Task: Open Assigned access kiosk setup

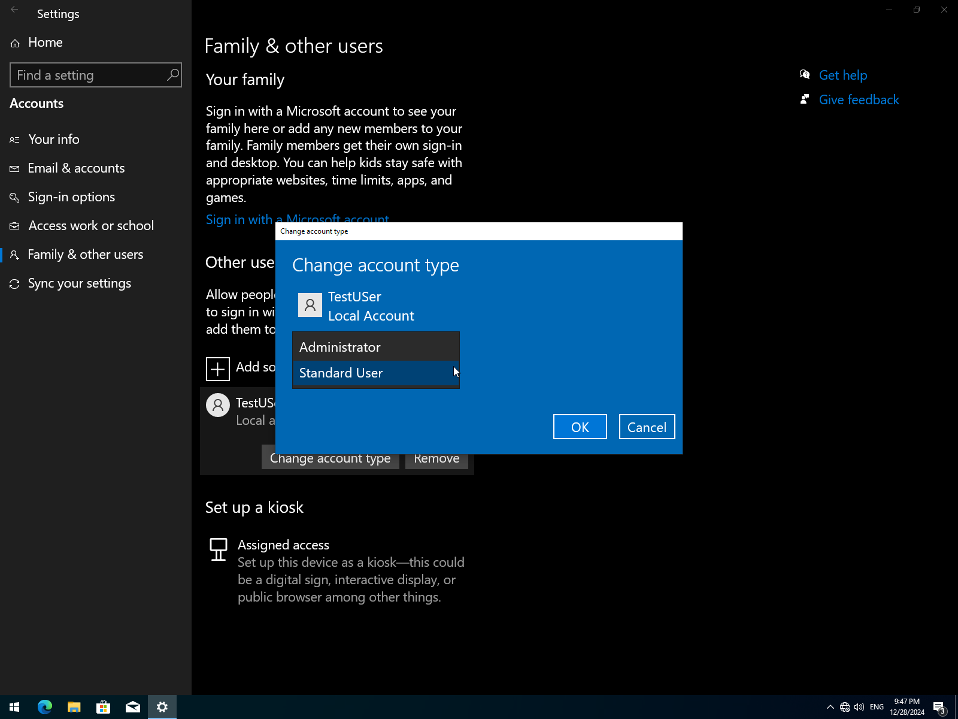Action: pyautogui.click(x=283, y=545)
